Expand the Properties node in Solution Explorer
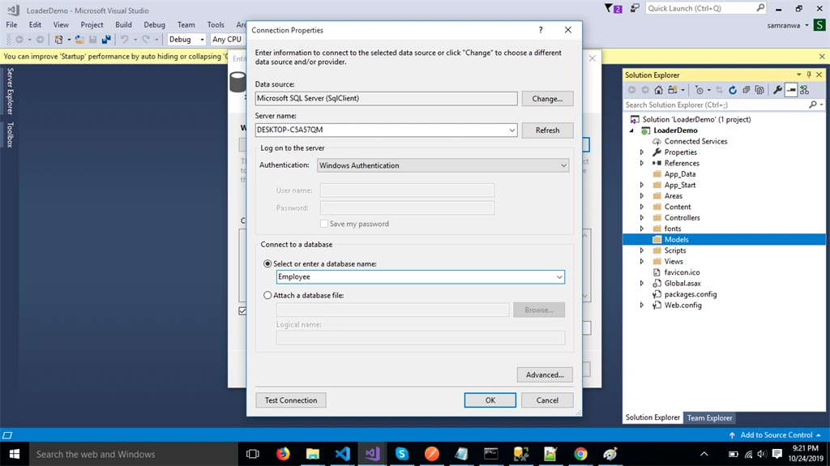The width and height of the screenshot is (830, 466). 642,152
